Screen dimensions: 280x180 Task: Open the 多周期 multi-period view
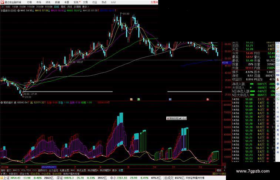(x=77, y=7)
